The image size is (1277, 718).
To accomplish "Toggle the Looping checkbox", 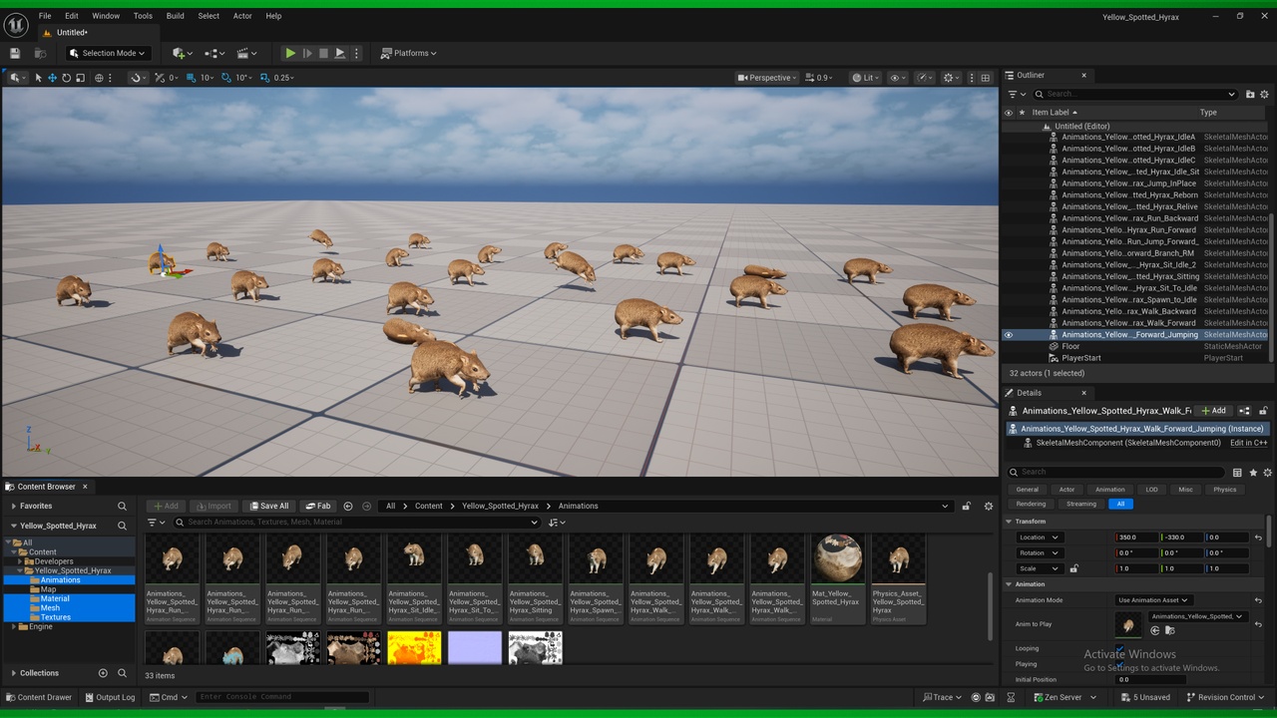I will tap(1119, 648).
